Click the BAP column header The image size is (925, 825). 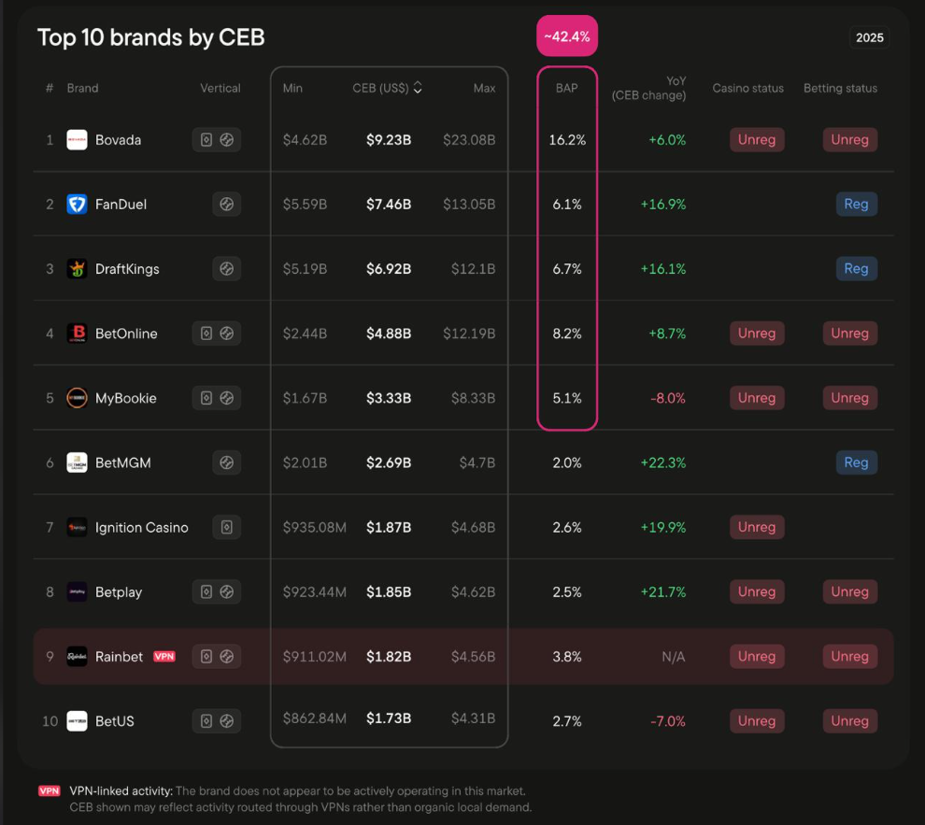pos(566,88)
